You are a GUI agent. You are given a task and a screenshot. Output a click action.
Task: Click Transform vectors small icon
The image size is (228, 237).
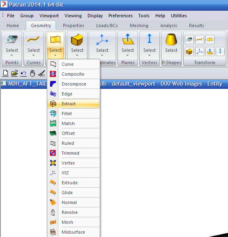220,51
